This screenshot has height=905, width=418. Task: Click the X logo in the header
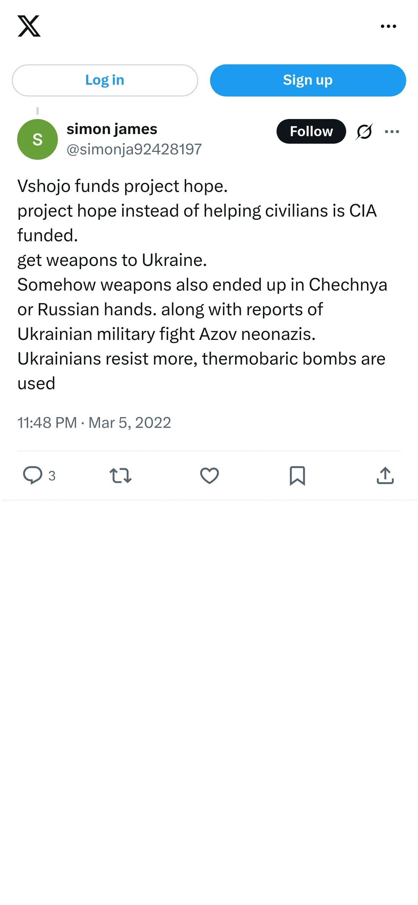point(29,26)
